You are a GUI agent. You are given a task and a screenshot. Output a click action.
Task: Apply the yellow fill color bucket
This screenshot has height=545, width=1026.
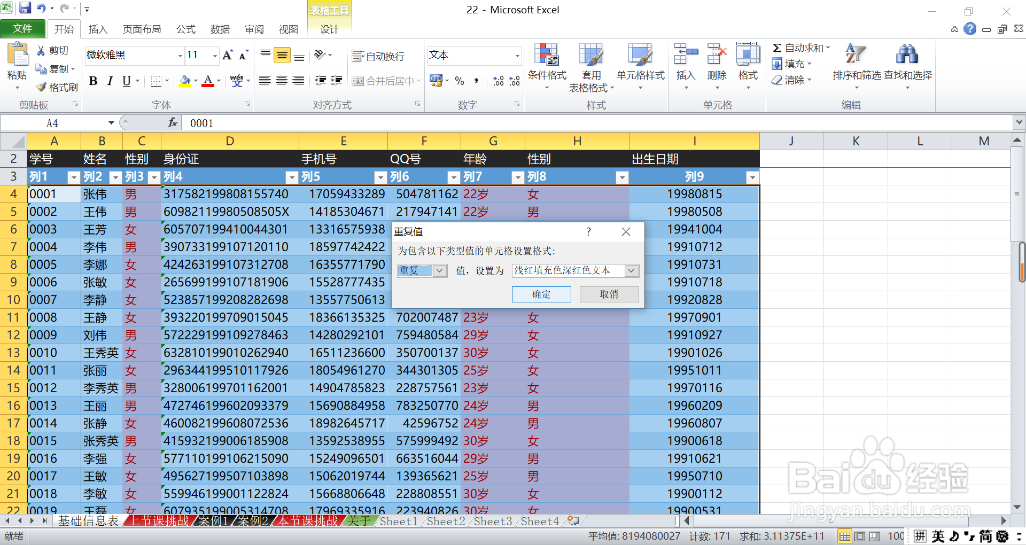point(185,81)
